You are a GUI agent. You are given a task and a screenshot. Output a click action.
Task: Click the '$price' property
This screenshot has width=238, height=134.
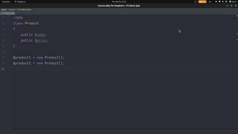[x=41, y=41]
